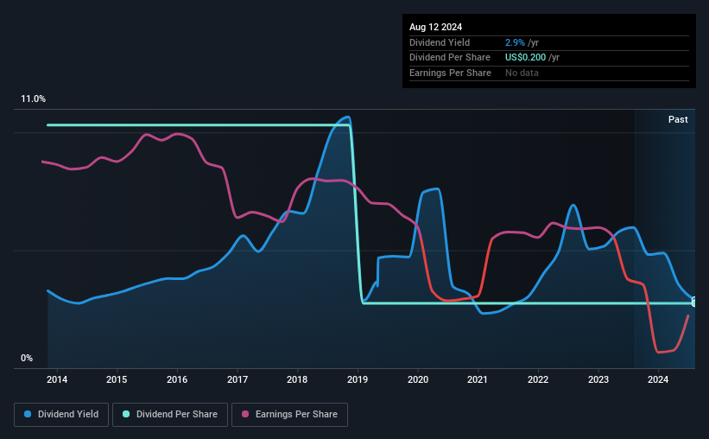
Task: Click the 2022 x-axis label
Action: (x=538, y=379)
